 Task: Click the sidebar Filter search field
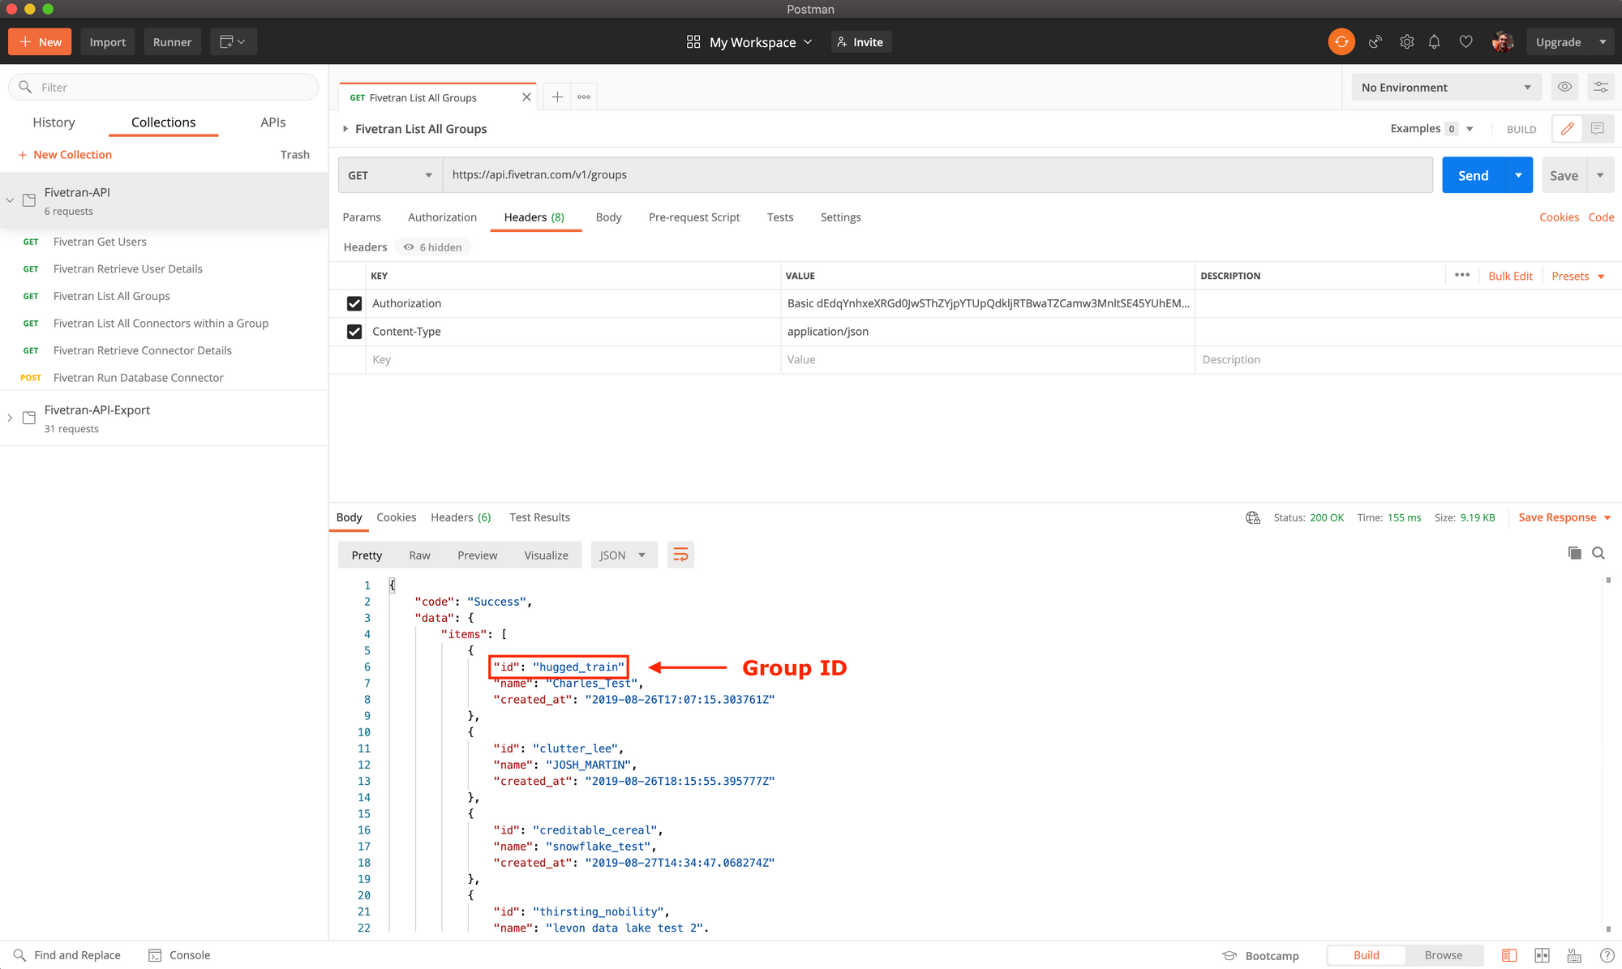tap(164, 88)
